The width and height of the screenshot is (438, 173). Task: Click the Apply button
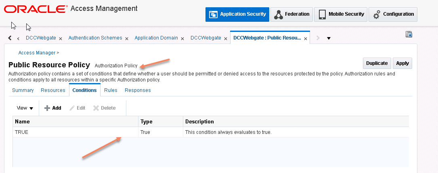coord(402,63)
